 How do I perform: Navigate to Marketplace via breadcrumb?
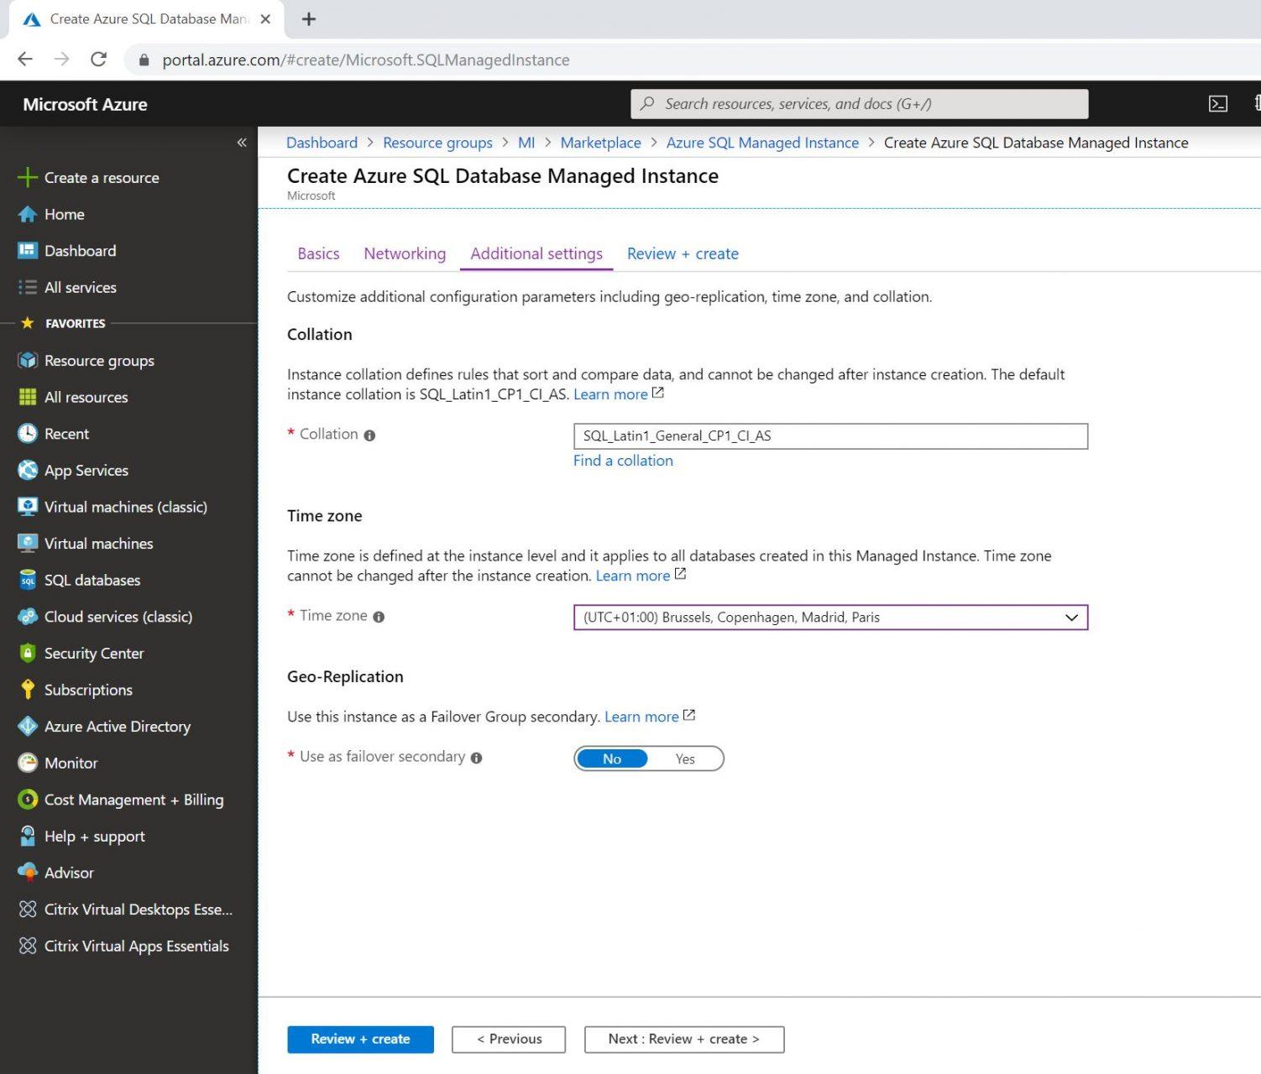[x=600, y=143]
